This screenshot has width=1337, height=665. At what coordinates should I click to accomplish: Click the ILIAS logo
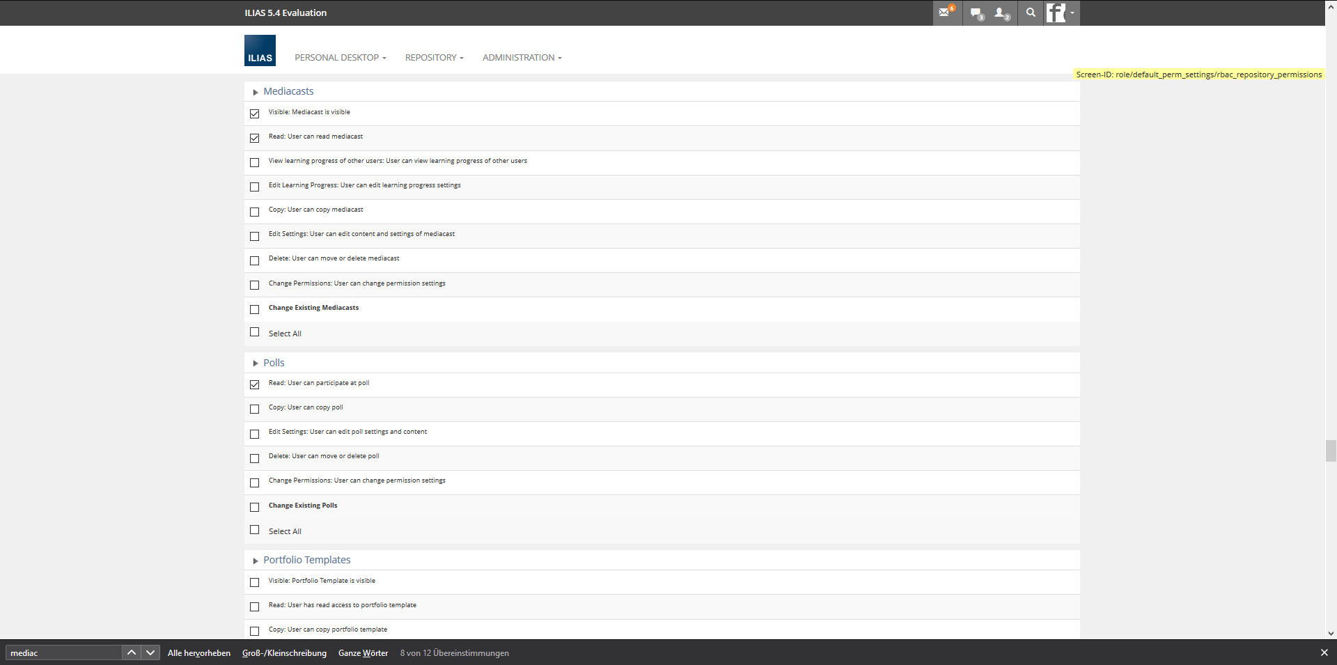click(260, 51)
